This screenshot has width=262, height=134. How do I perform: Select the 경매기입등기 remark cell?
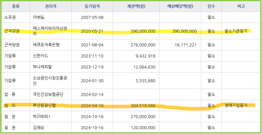click(241, 106)
